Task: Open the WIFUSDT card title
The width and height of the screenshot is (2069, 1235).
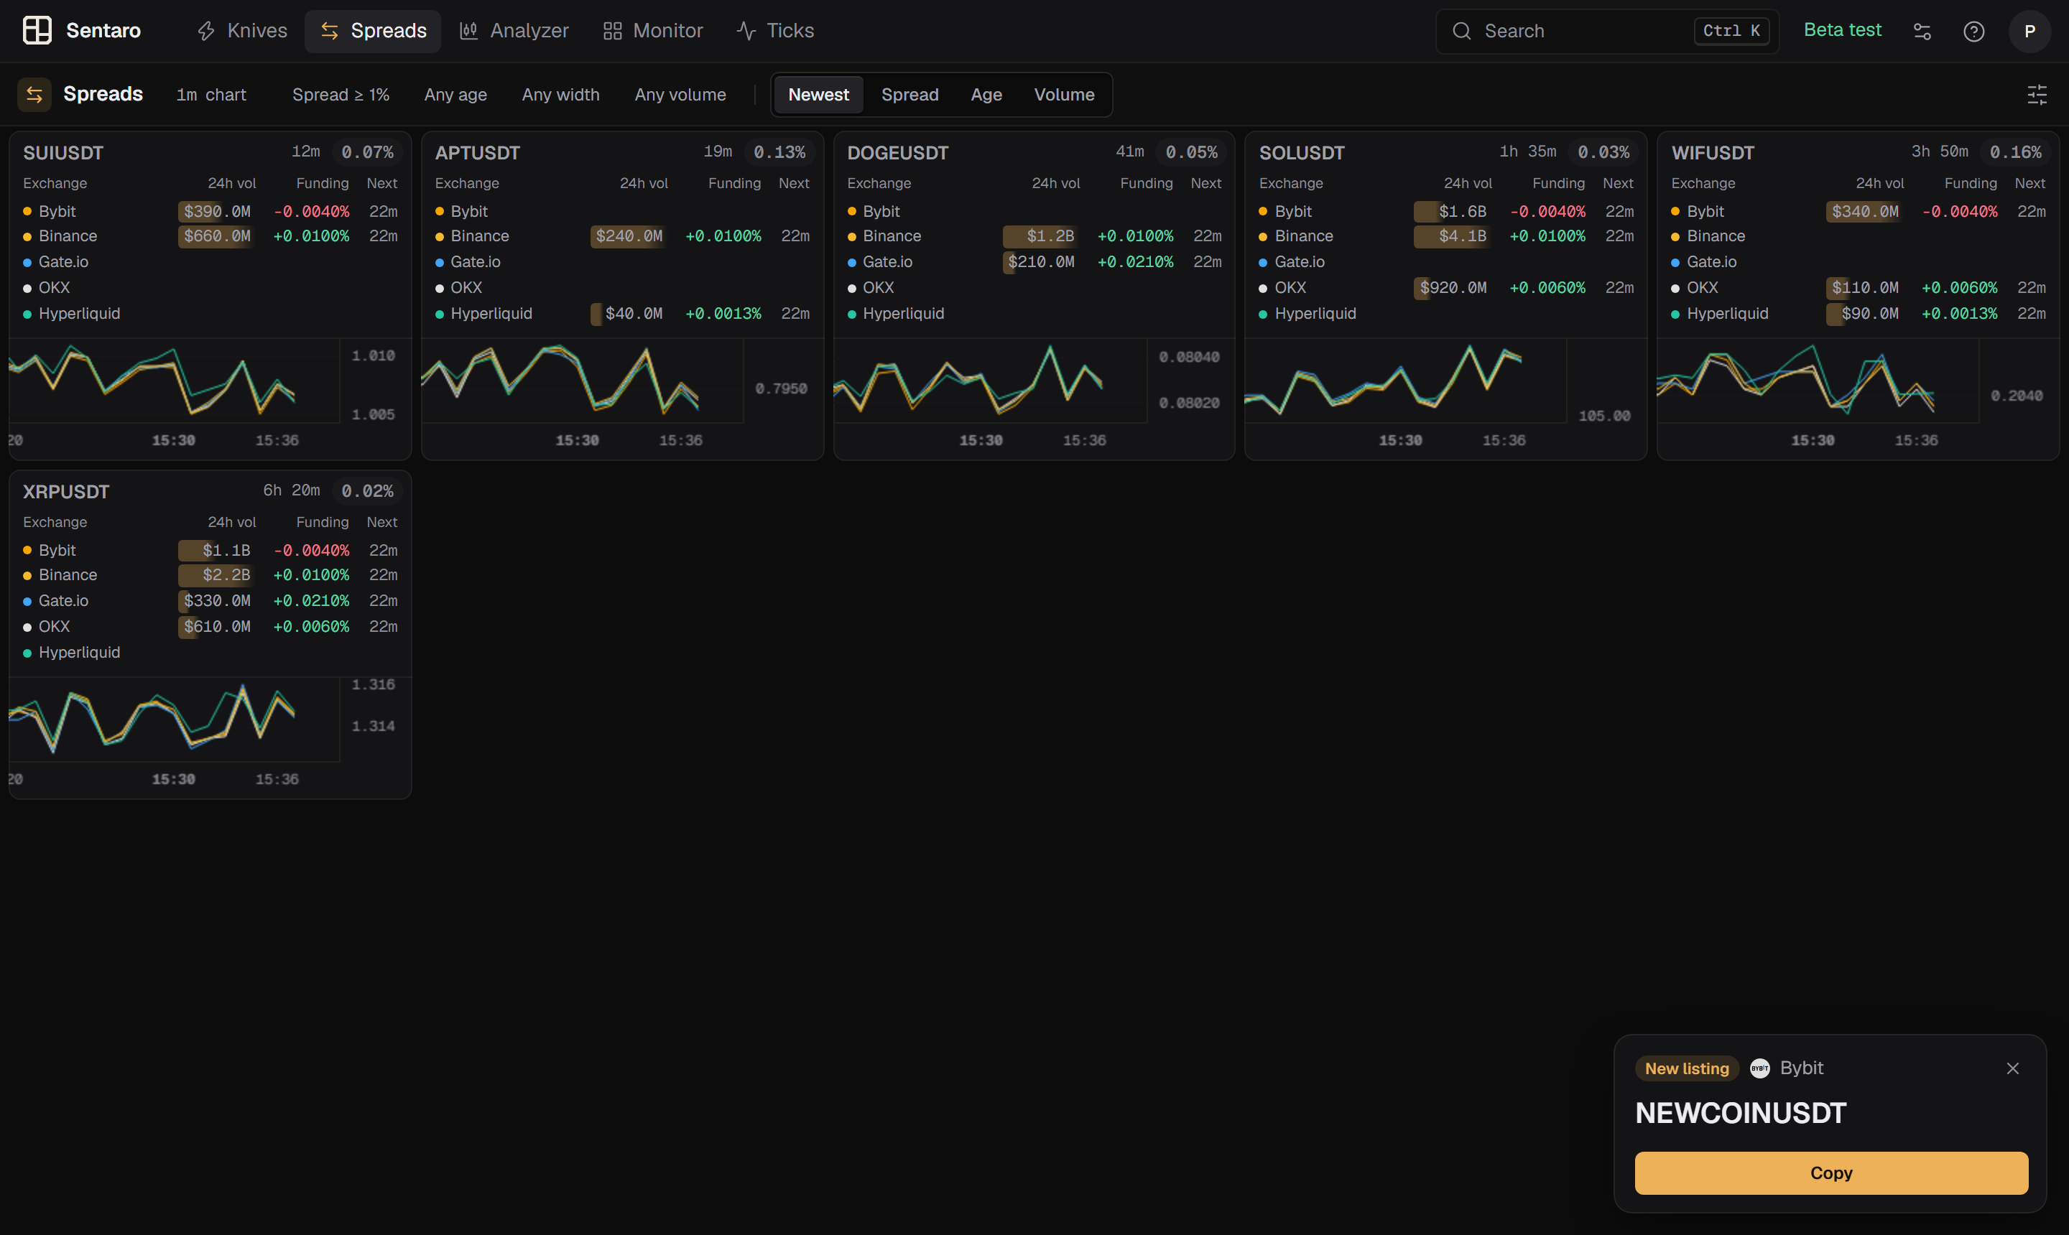Action: pos(1713,153)
